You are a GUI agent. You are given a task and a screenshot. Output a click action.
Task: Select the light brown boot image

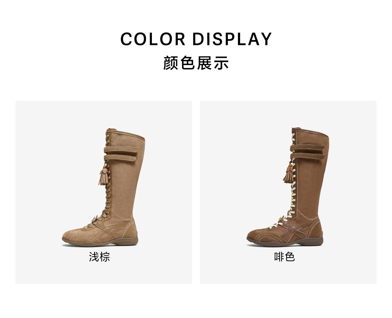pyautogui.click(x=103, y=187)
